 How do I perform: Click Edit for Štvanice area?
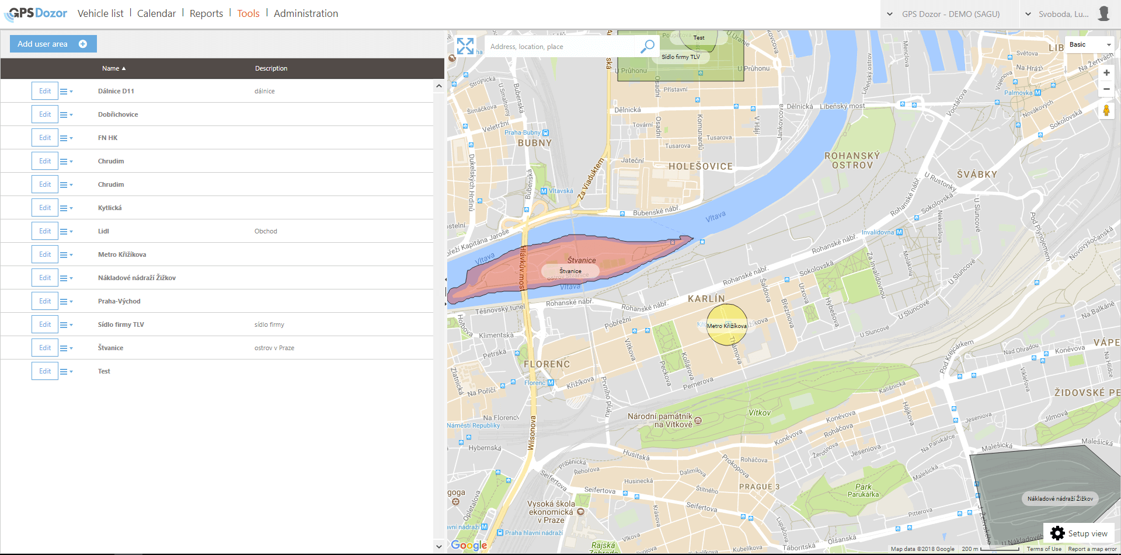(x=45, y=348)
